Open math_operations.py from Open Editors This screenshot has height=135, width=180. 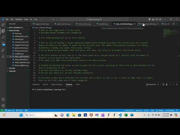click(x=22, y=62)
